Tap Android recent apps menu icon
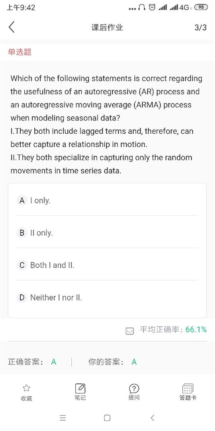The image size is (215, 431). (63, 418)
